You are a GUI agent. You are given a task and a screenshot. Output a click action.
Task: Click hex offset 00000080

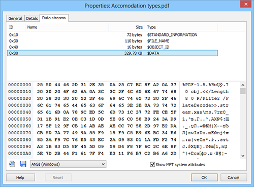(20, 140)
